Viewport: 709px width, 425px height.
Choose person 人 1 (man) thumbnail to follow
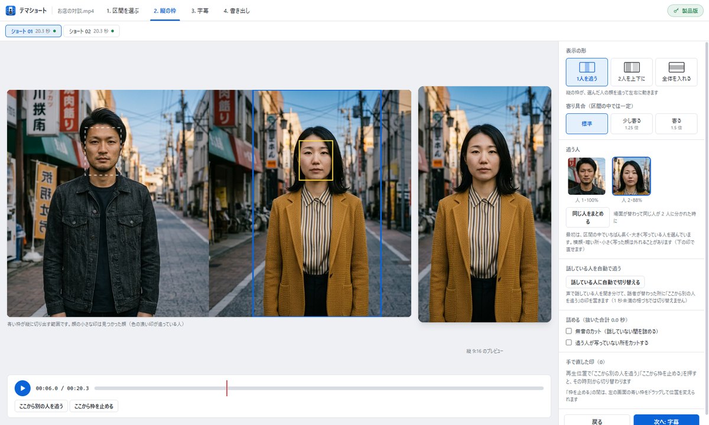coord(587,176)
